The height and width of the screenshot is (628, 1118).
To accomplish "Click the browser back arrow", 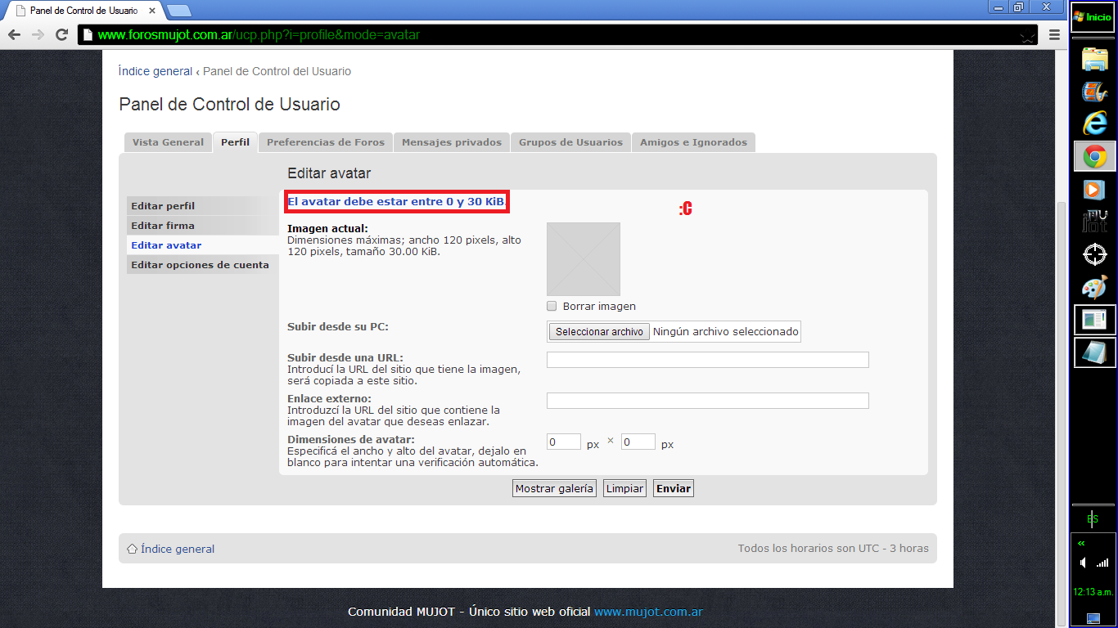I will pos(14,35).
